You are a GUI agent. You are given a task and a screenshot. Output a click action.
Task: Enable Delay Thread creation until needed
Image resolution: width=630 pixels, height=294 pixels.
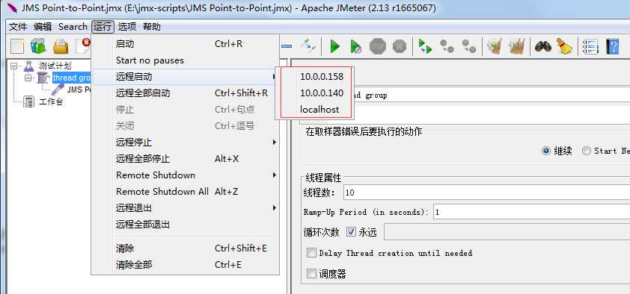click(311, 253)
